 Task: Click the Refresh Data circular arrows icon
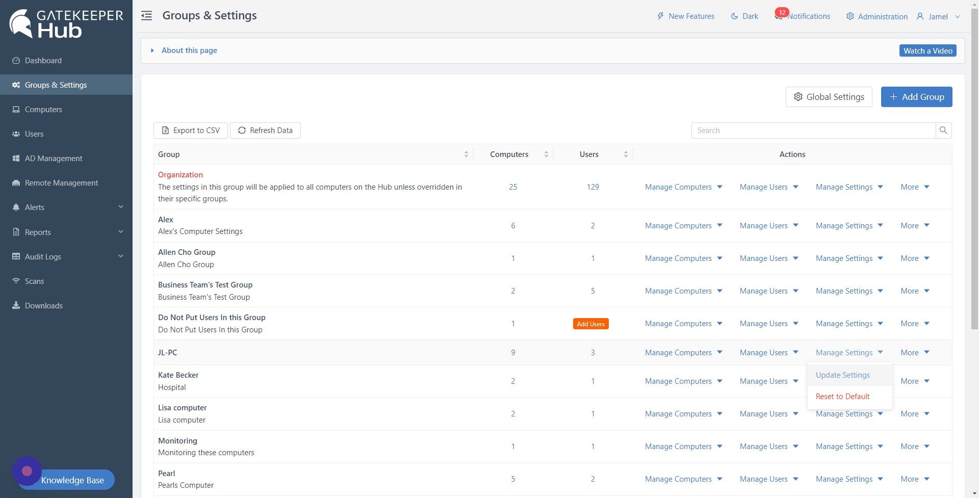click(x=242, y=130)
